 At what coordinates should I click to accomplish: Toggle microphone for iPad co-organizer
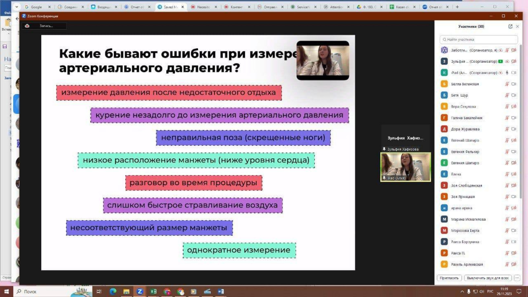(507, 73)
